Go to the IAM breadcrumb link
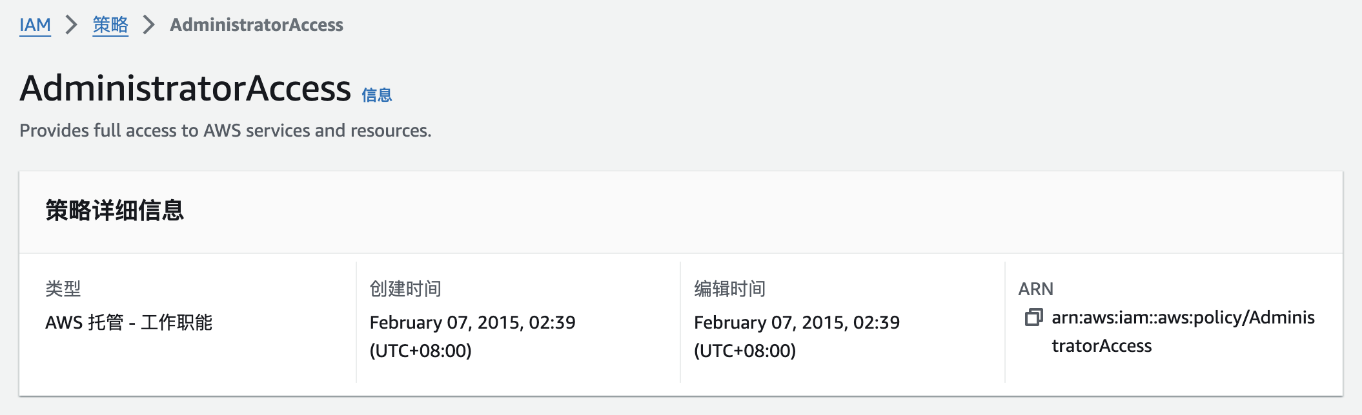 click(35, 25)
